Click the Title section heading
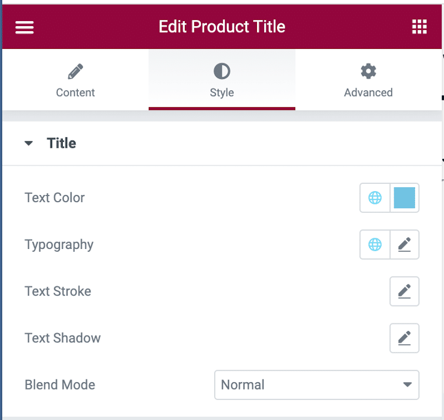 point(62,143)
